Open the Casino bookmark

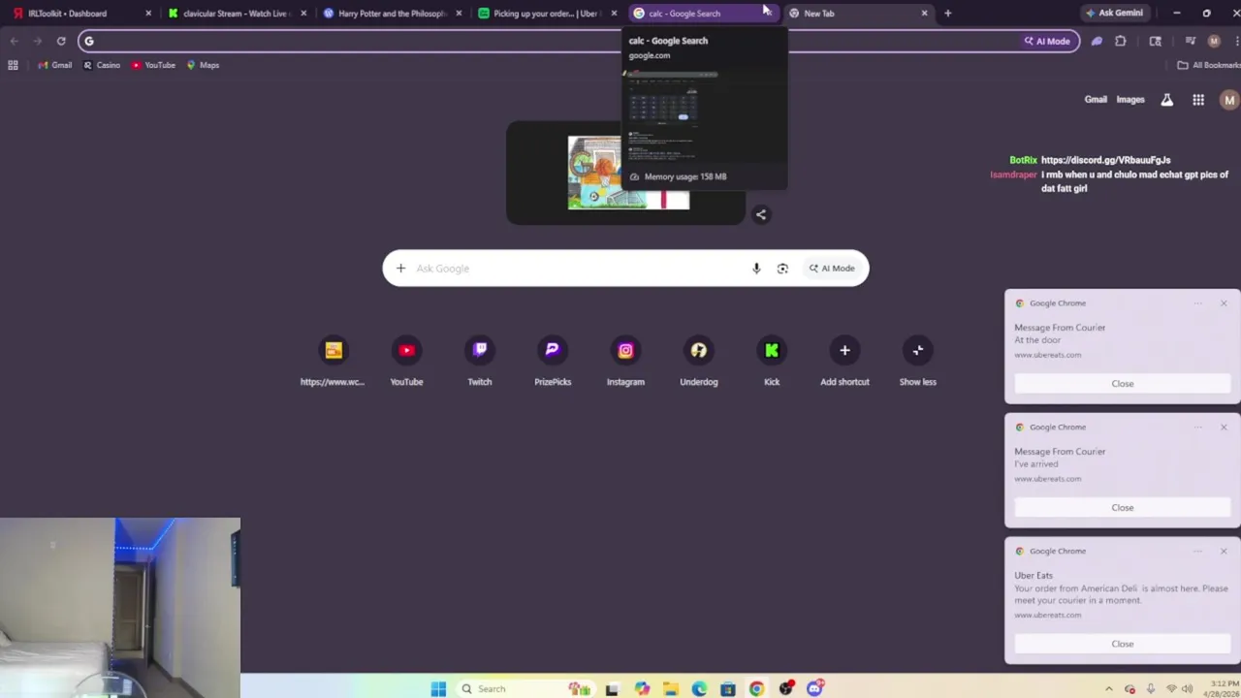click(102, 65)
